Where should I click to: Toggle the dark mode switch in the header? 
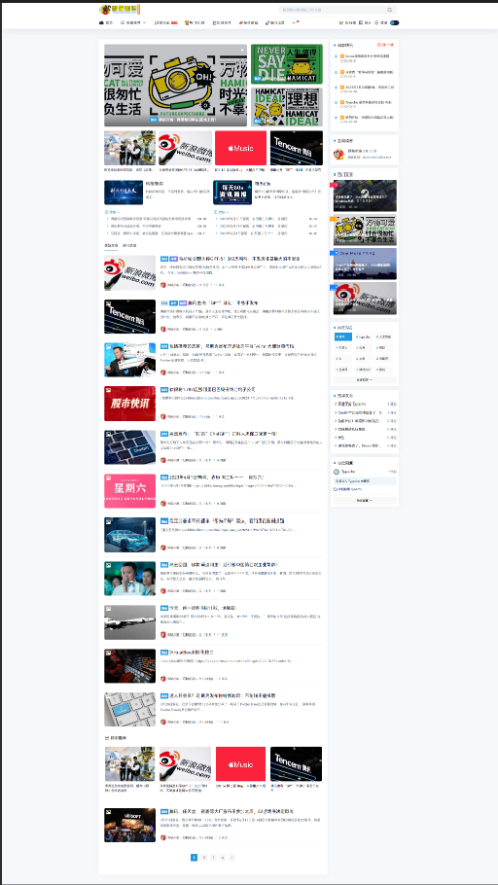coord(394,22)
